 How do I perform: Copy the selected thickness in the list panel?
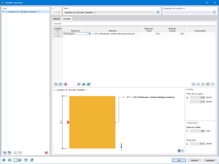pos(10,153)
